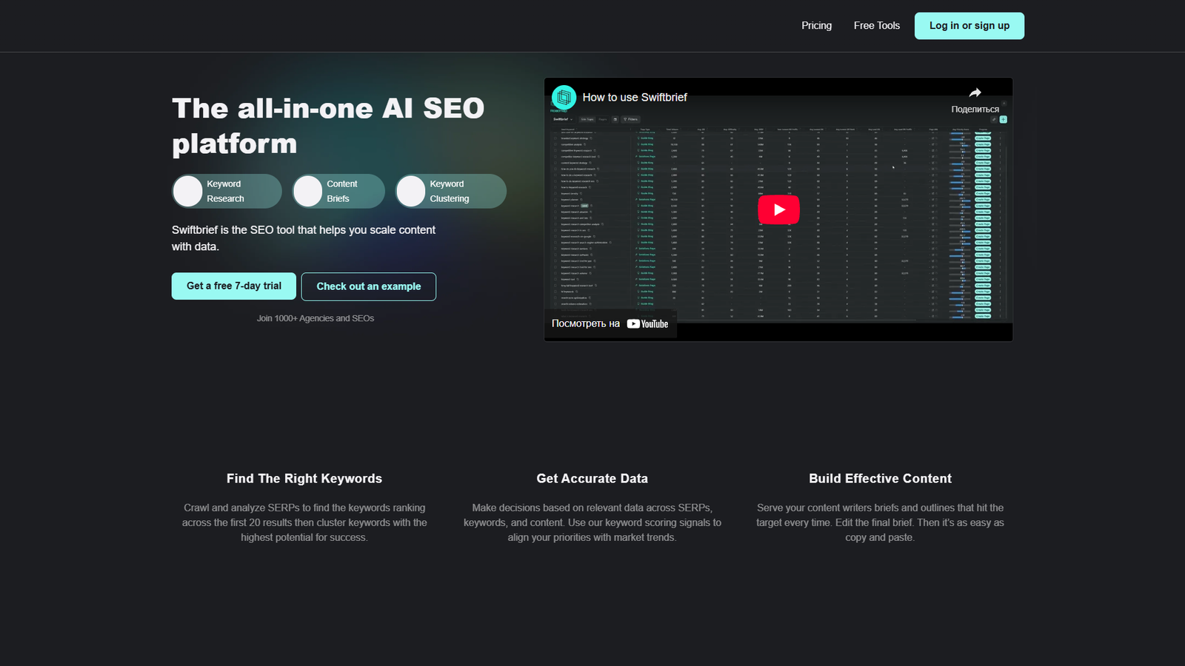The height and width of the screenshot is (666, 1185).
Task: Go to Free Tools in the header
Action: click(x=877, y=25)
